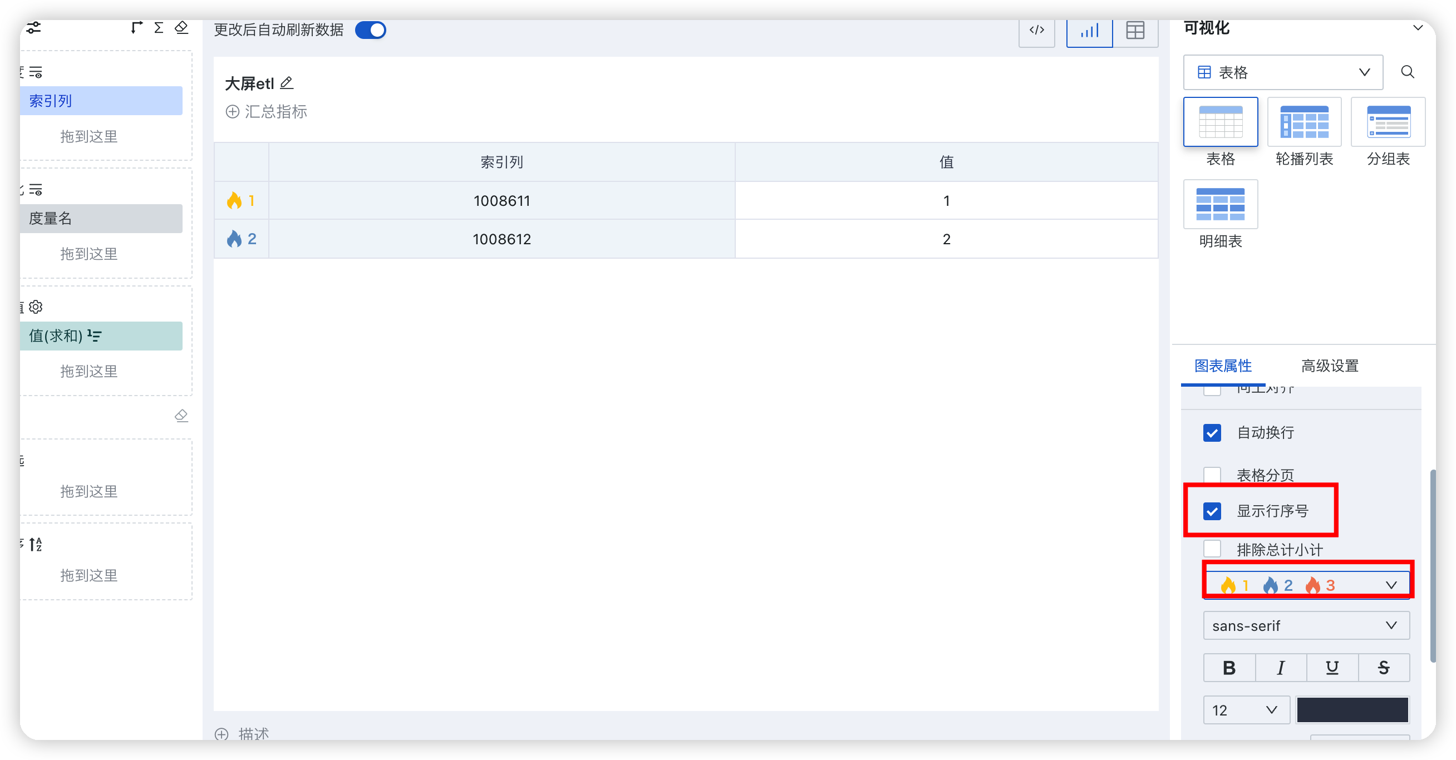Viewport: 1456px width, 760px height.
Task: Click the 值(求和) field pill
Action: [102, 335]
